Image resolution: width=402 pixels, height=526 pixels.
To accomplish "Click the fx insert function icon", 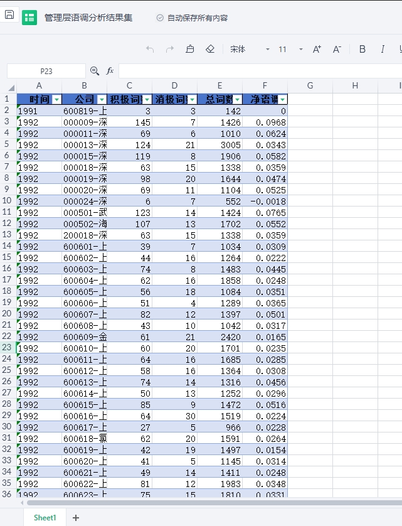I will click(110, 71).
